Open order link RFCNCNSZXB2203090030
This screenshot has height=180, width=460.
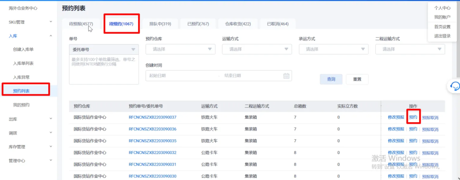[152, 176]
